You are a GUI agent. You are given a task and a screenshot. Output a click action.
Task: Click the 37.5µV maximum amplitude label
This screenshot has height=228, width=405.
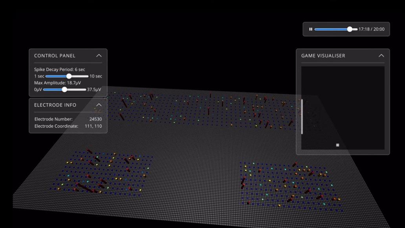(94, 90)
